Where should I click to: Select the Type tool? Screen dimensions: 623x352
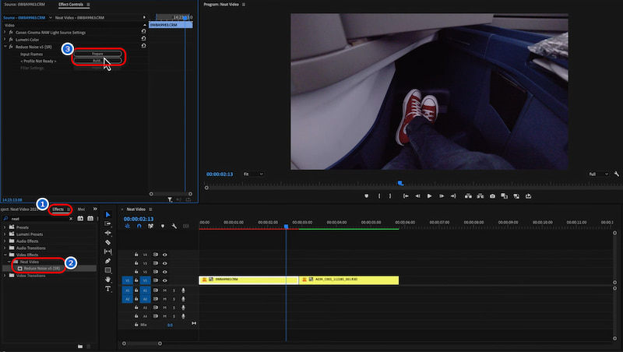tap(107, 289)
